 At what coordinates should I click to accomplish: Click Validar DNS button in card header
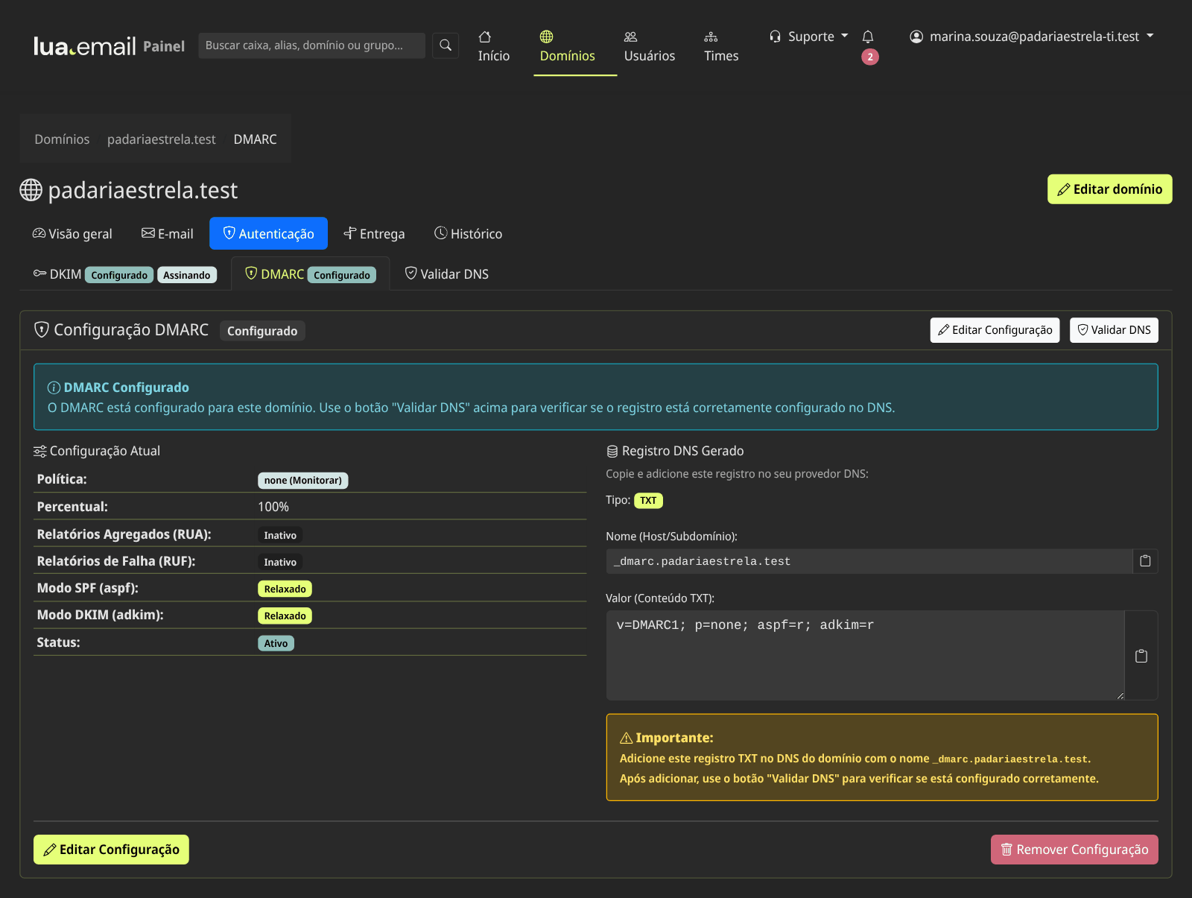click(1114, 330)
